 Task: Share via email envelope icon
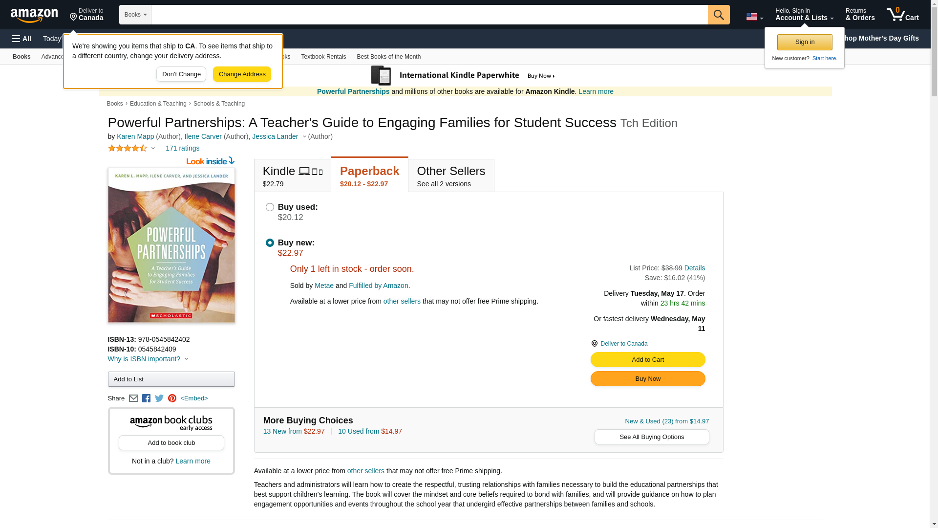point(133,398)
